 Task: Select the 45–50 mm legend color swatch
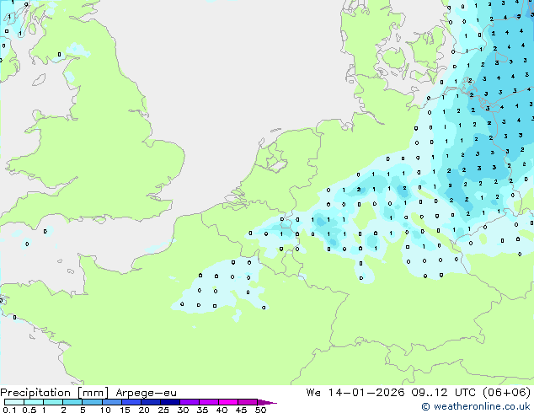[x=248, y=402]
